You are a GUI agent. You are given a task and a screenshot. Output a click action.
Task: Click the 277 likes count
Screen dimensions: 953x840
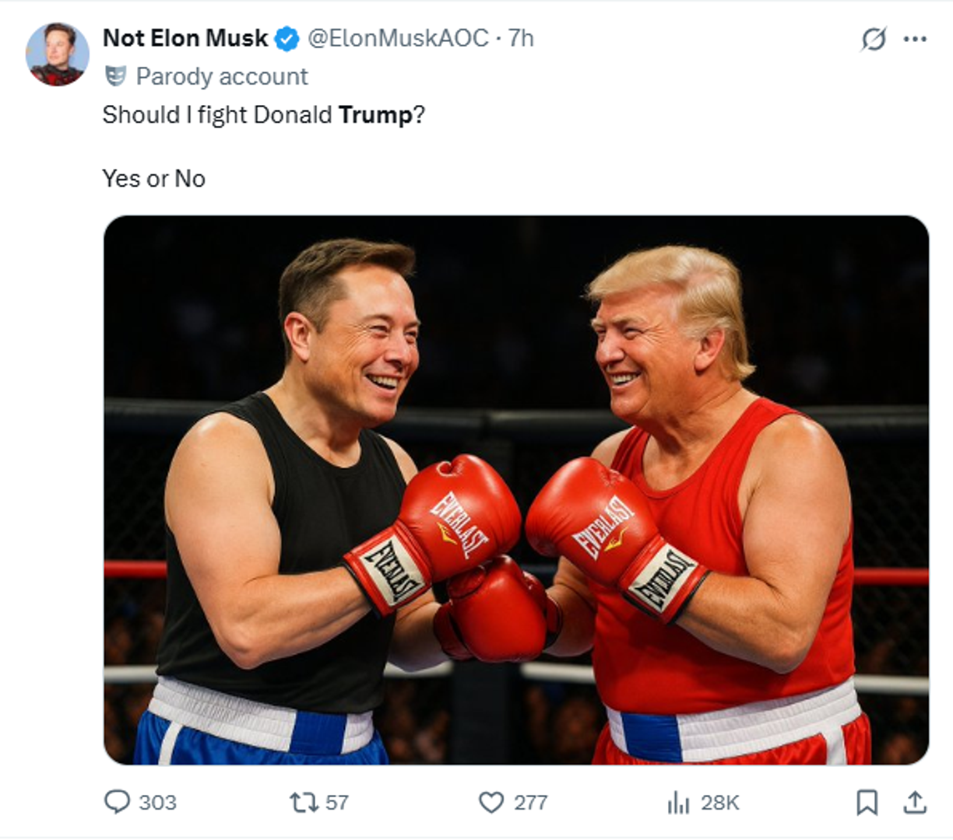(x=530, y=803)
